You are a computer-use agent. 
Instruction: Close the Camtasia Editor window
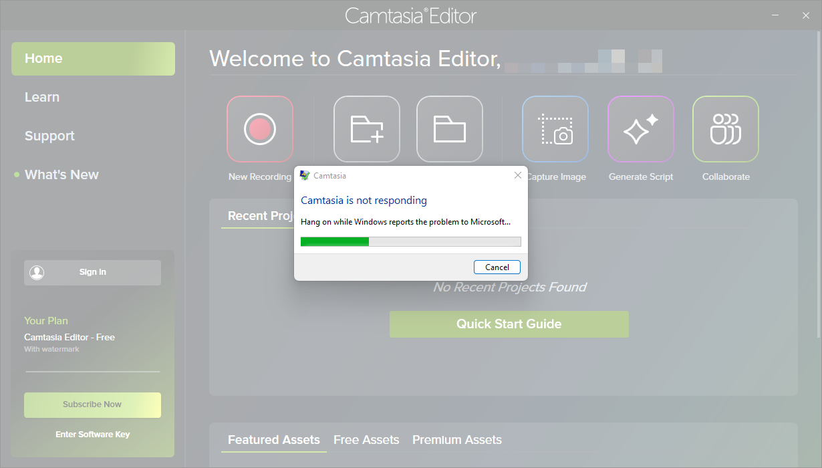806,15
